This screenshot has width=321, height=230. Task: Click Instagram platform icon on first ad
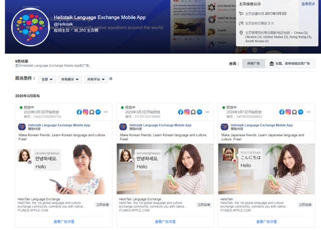click(x=85, y=112)
